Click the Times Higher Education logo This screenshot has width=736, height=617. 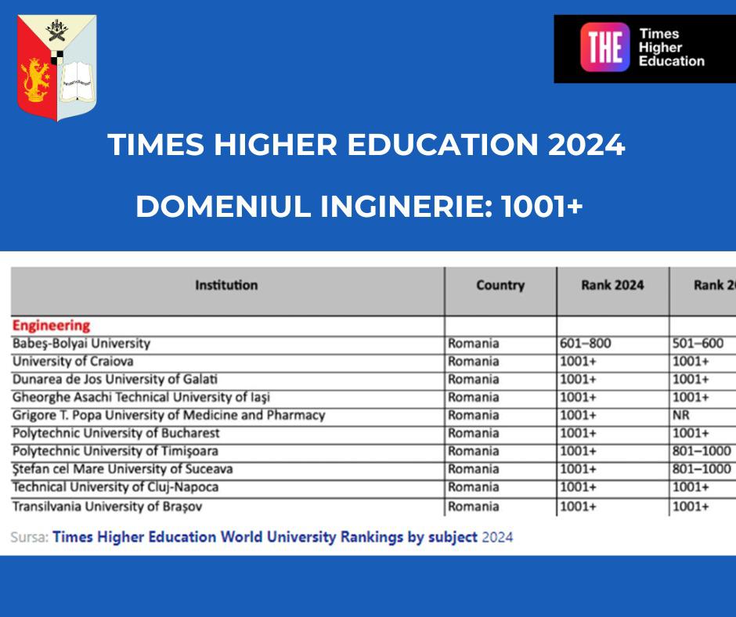644,49
